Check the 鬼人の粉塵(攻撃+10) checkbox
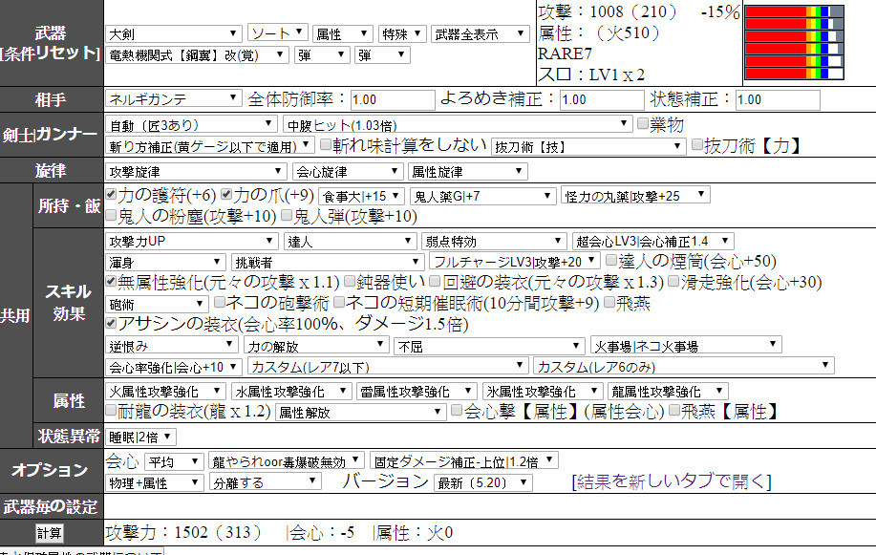 click(111, 216)
